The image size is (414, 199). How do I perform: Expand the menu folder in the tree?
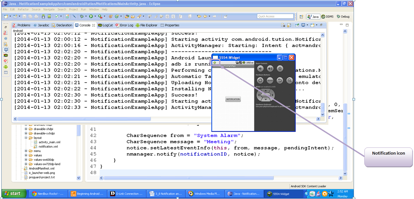click(x=26, y=151)
